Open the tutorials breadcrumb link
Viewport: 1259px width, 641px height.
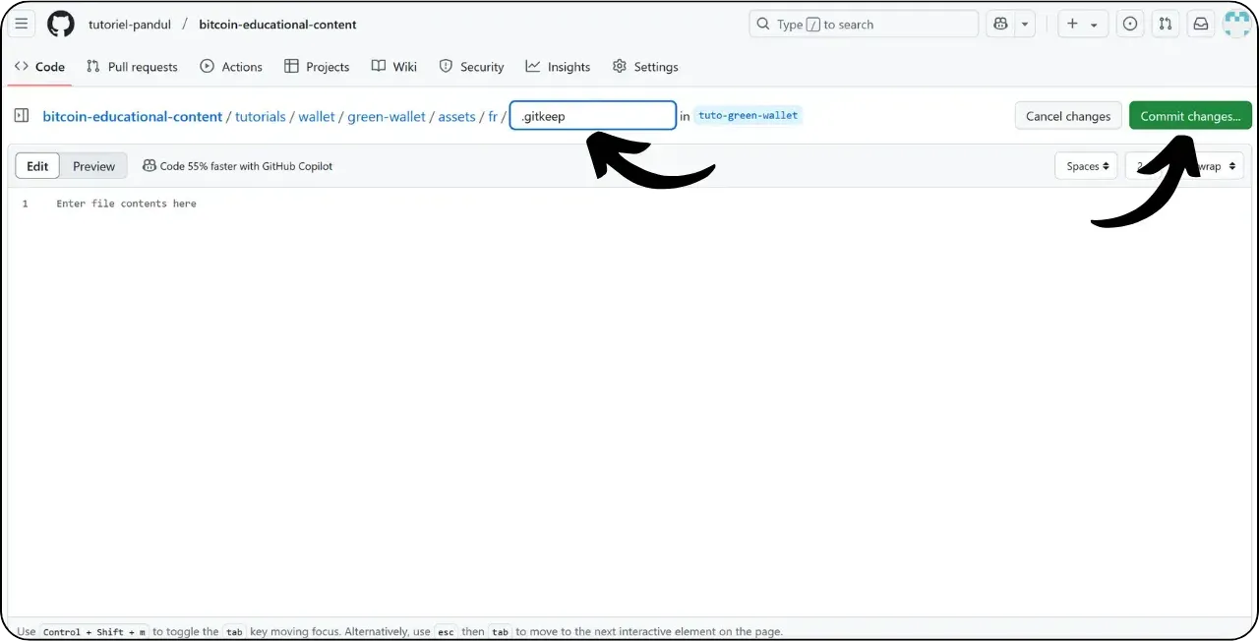(x=260, y=116)
